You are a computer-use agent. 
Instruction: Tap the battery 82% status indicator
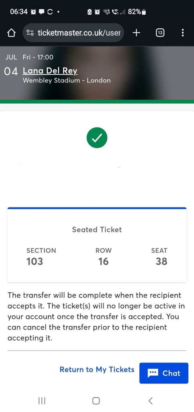coord(137,12)
